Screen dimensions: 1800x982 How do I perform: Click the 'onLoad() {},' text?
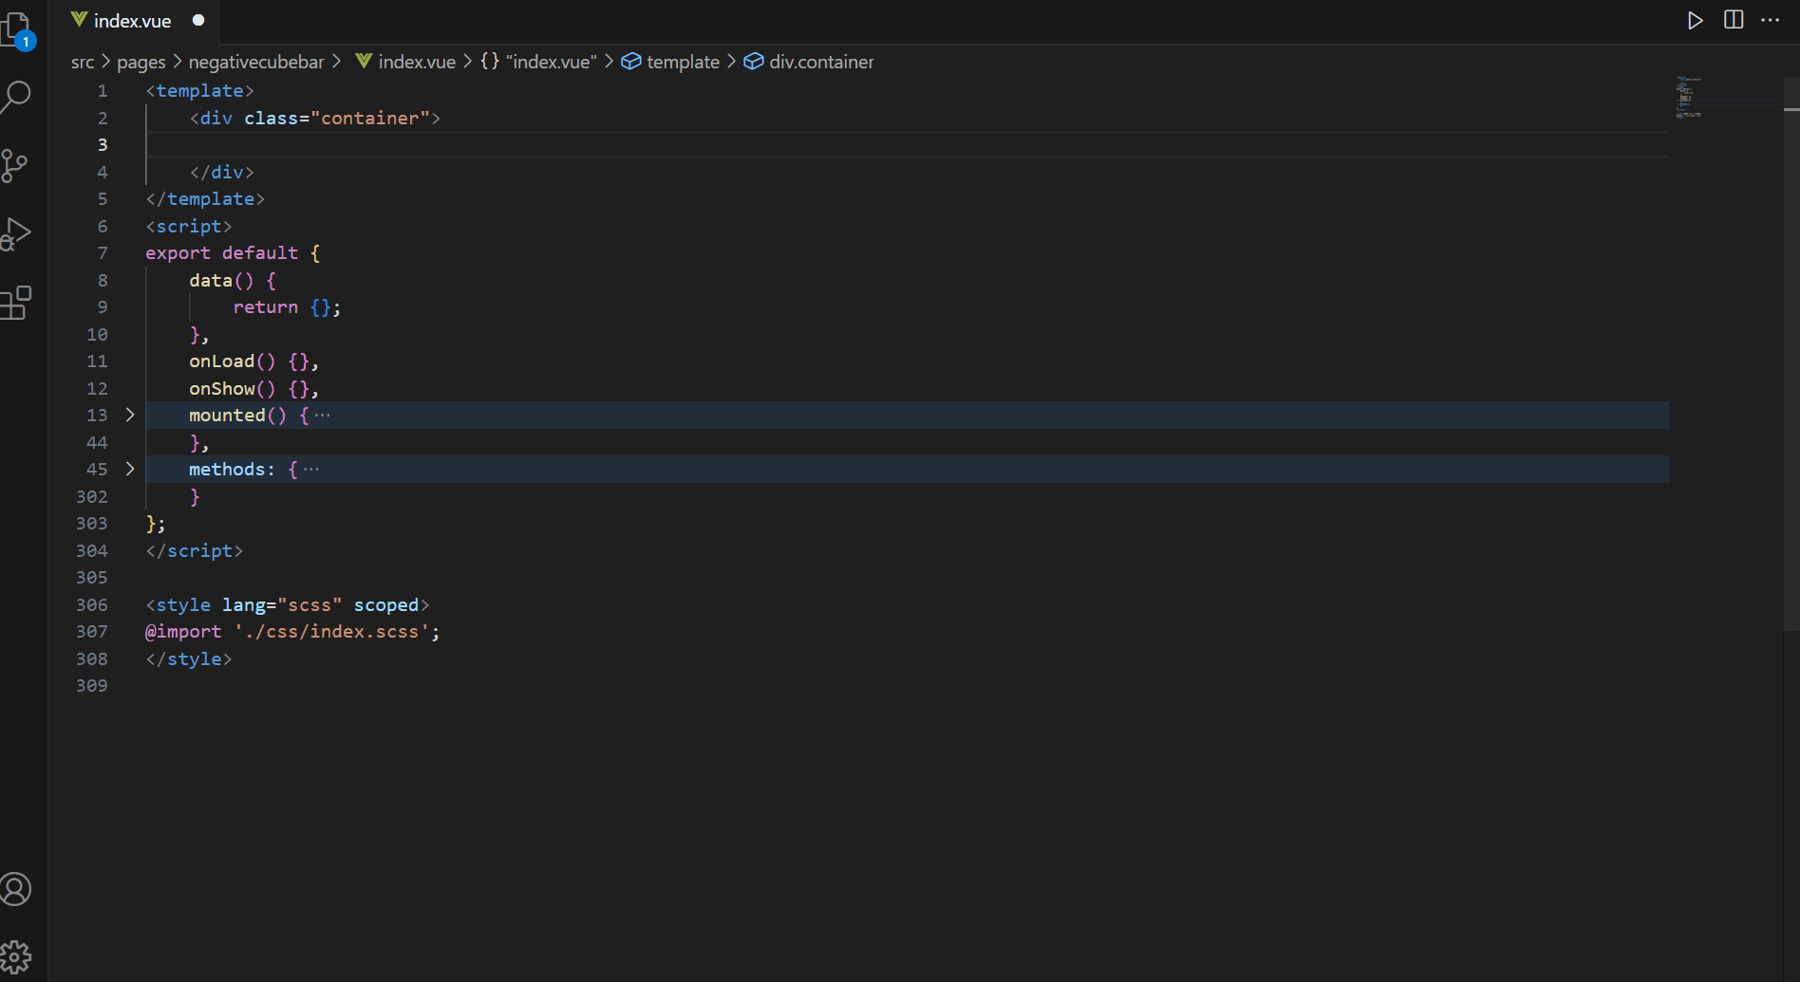253,361
